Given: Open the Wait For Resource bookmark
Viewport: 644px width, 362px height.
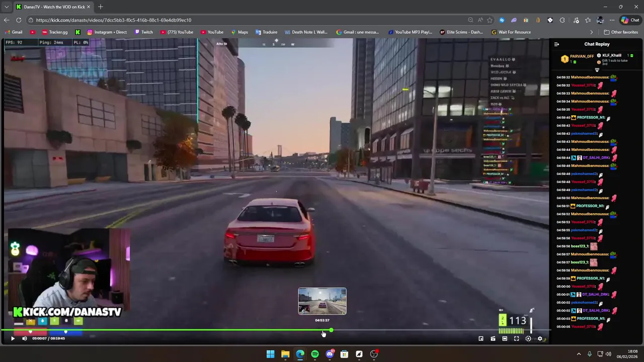Looking at the screenshot, I should pos(511,32).
